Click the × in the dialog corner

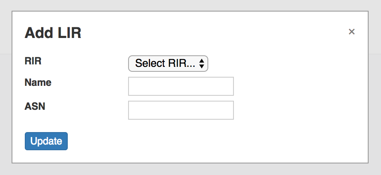point(352,32)
